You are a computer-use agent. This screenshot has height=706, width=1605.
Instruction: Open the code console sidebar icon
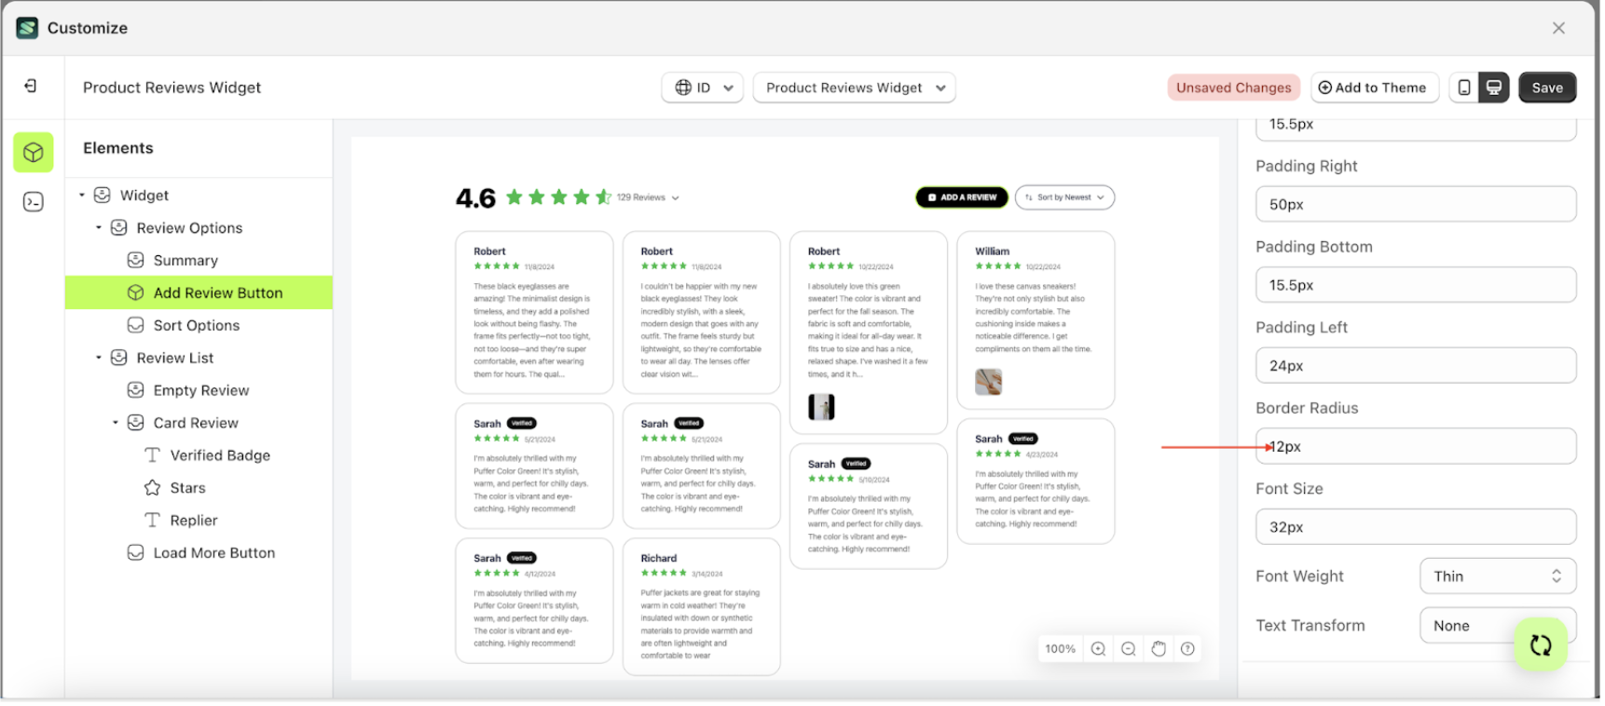pos(34,202)
